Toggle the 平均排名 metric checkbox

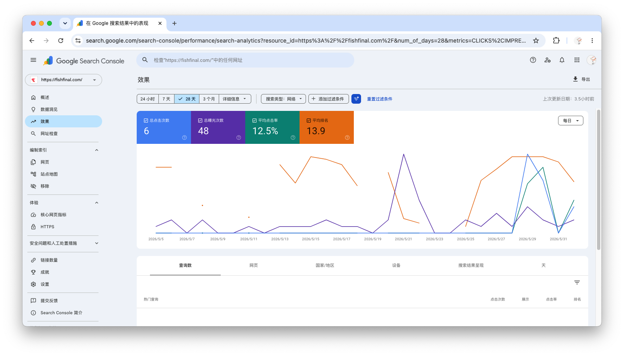309,121
